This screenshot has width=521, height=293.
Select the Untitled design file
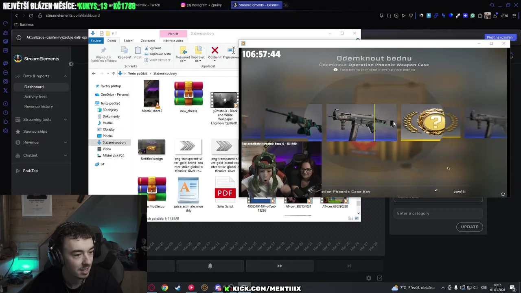(x=151, y=150)
